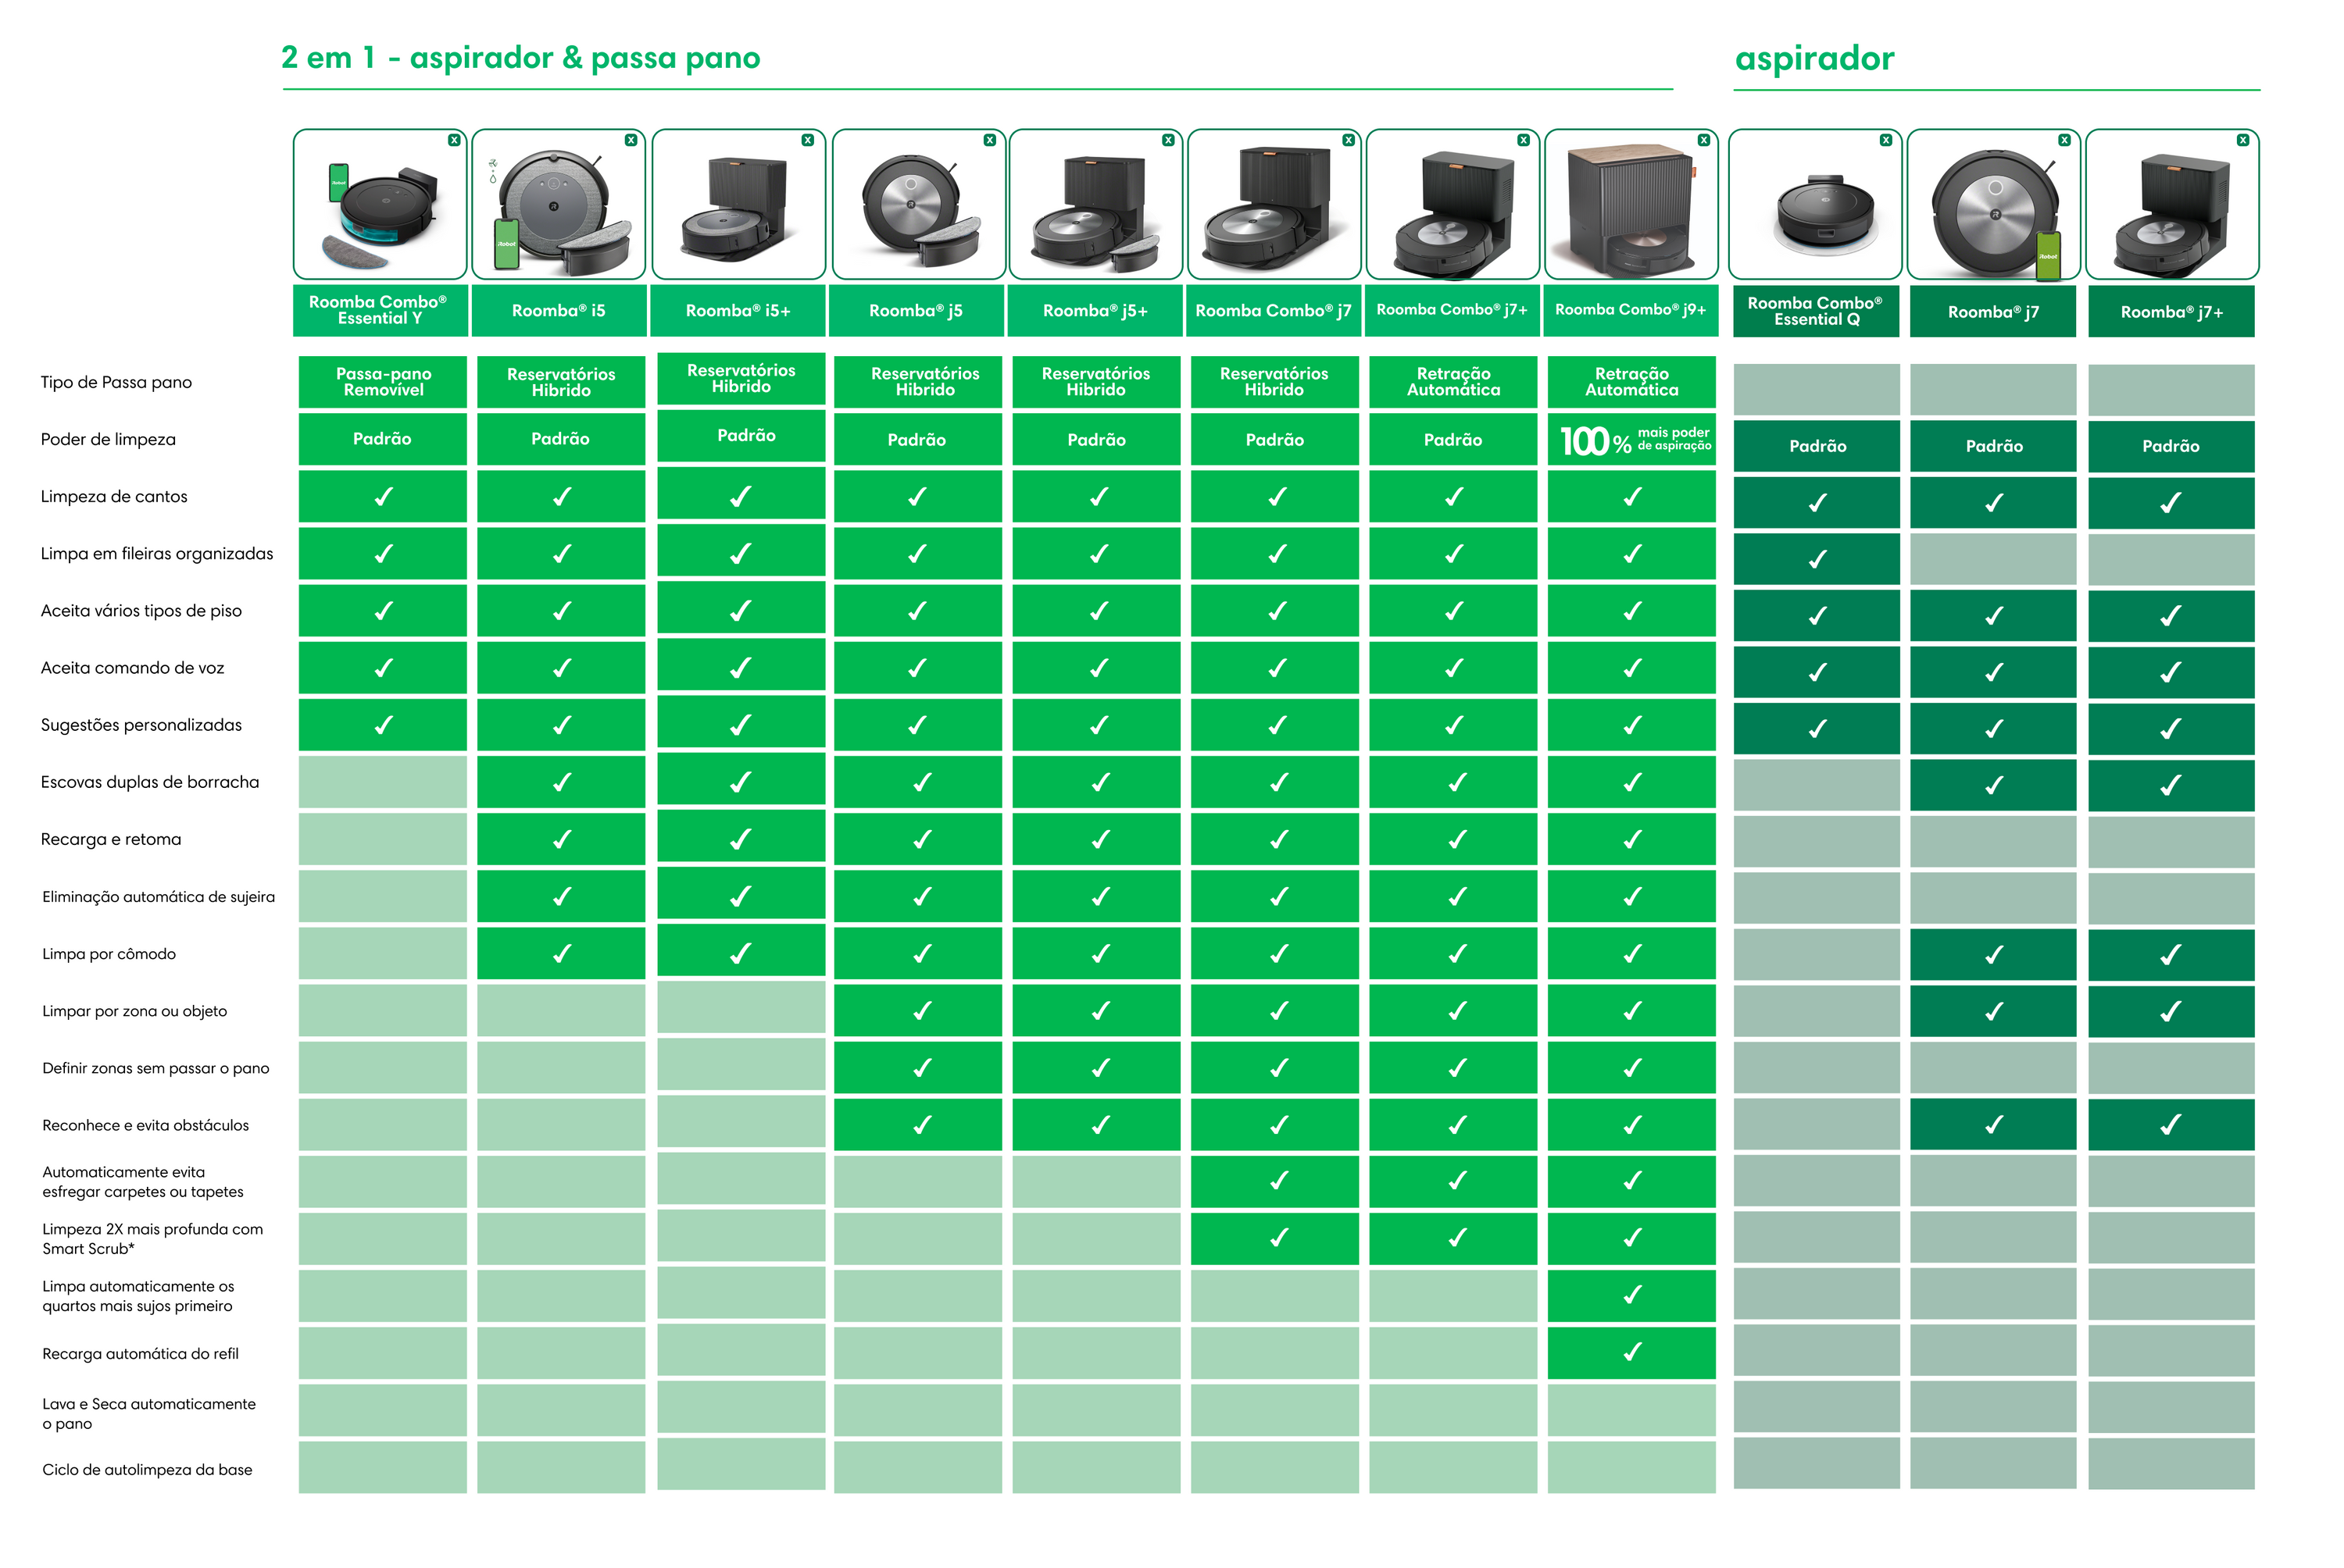Click Roomba Combo j9+ product image
Image resolution: width=2344 pixels, height=1568 pixels.
(x=1631, y=205)
